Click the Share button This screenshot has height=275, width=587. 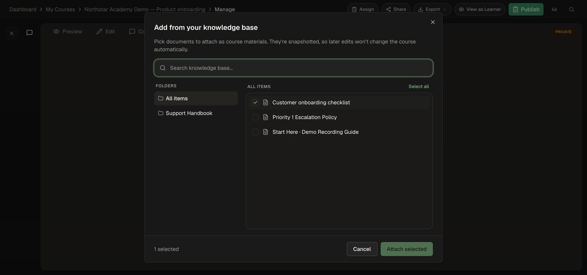pos(396,9)
